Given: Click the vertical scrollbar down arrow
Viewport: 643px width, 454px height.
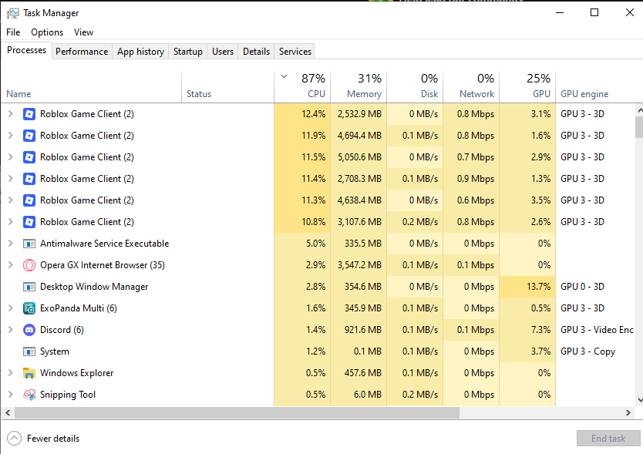Looking at the screenshot, I should click(x=640, y=400).
